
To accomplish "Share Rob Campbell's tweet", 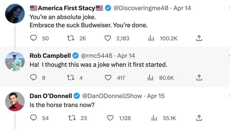I will coord(199,78).
